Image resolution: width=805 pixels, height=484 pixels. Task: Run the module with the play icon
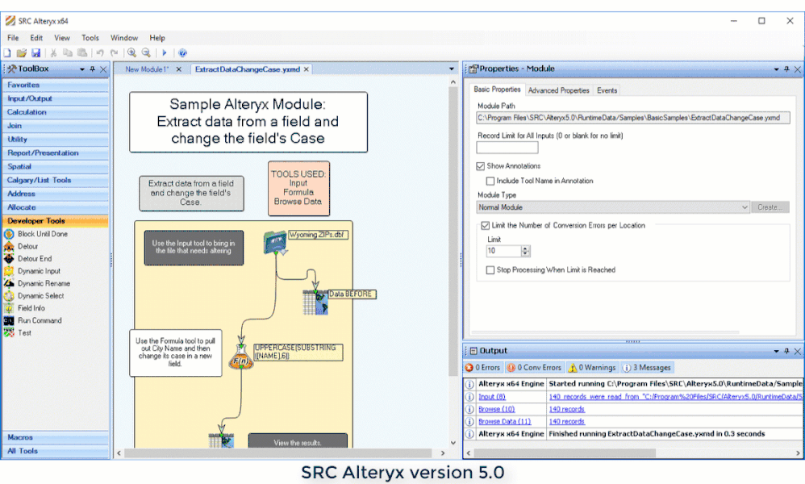165,53
